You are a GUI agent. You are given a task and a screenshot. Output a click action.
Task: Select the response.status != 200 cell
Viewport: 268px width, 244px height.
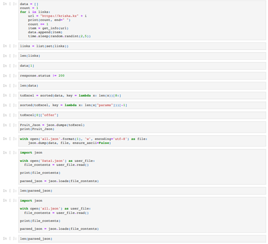142,75
